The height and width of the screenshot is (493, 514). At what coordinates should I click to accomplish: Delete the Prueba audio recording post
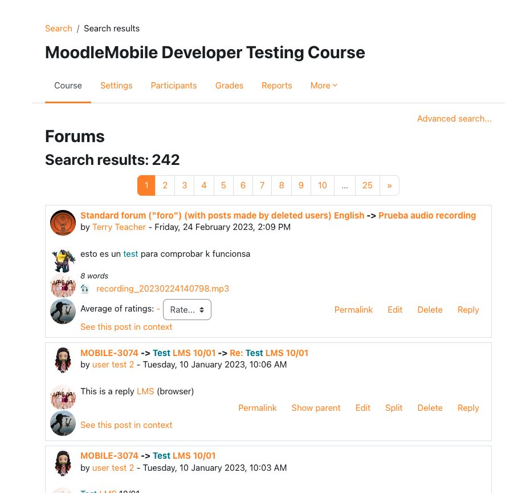(x=430, y=310)
